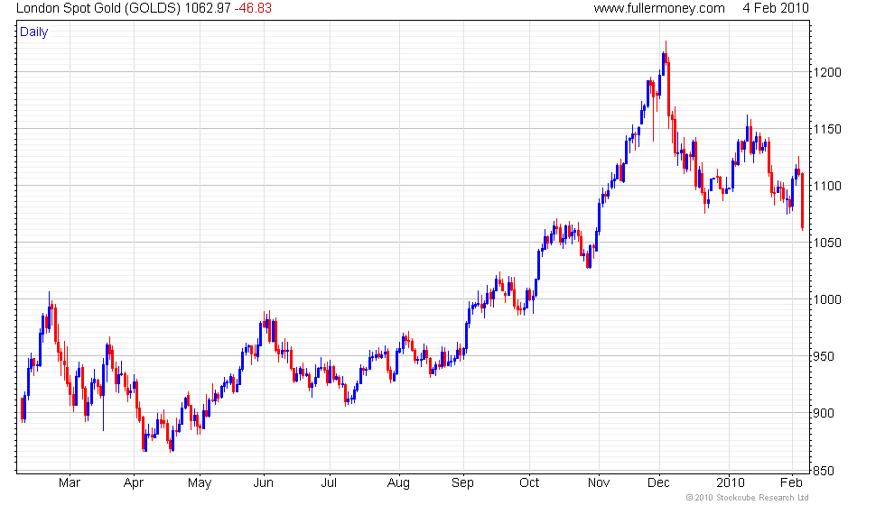
Task: Click the 'Feb' month axis label
Action: (x=791, y=482)
